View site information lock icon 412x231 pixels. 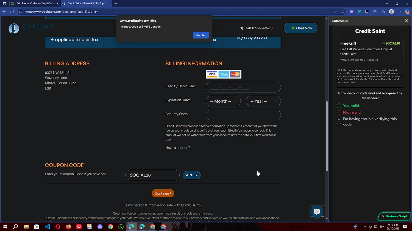(x=20, y=11)
